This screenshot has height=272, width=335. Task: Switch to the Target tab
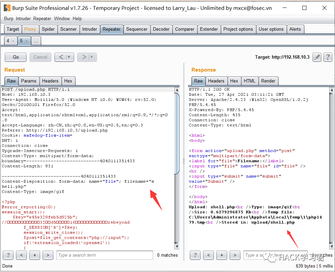pos(13,29)
